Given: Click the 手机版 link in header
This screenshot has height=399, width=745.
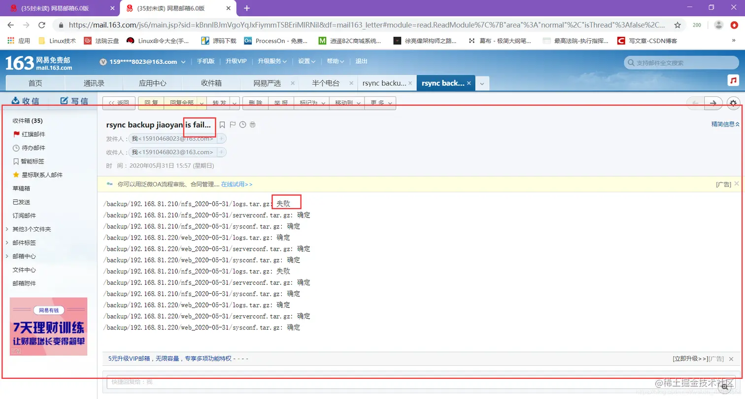Looking at the screenshot, I should point(205,61).
